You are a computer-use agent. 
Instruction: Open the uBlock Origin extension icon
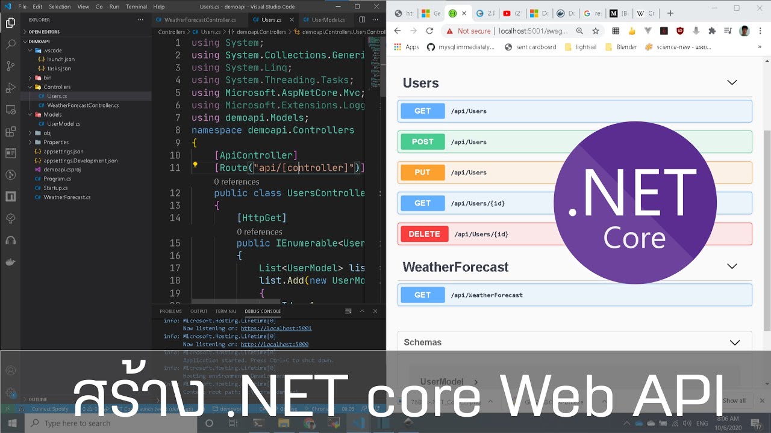pyautogui.click(x=680, y=31)
